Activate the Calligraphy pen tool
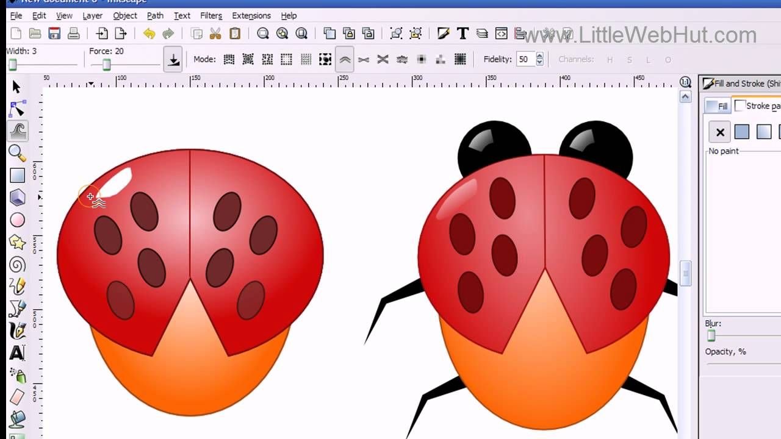Screen dimensions: 781x439 click(17, 330)
